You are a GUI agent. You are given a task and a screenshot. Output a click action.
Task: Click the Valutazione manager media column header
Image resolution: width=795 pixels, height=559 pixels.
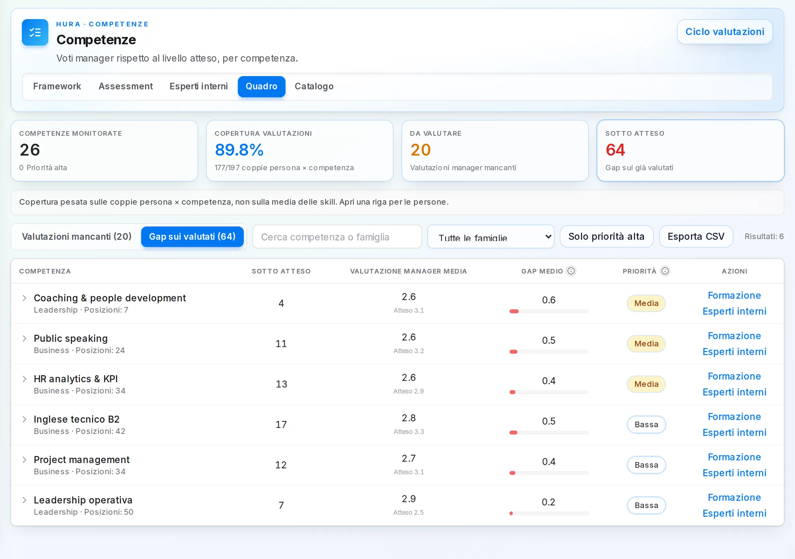point(408,271)
